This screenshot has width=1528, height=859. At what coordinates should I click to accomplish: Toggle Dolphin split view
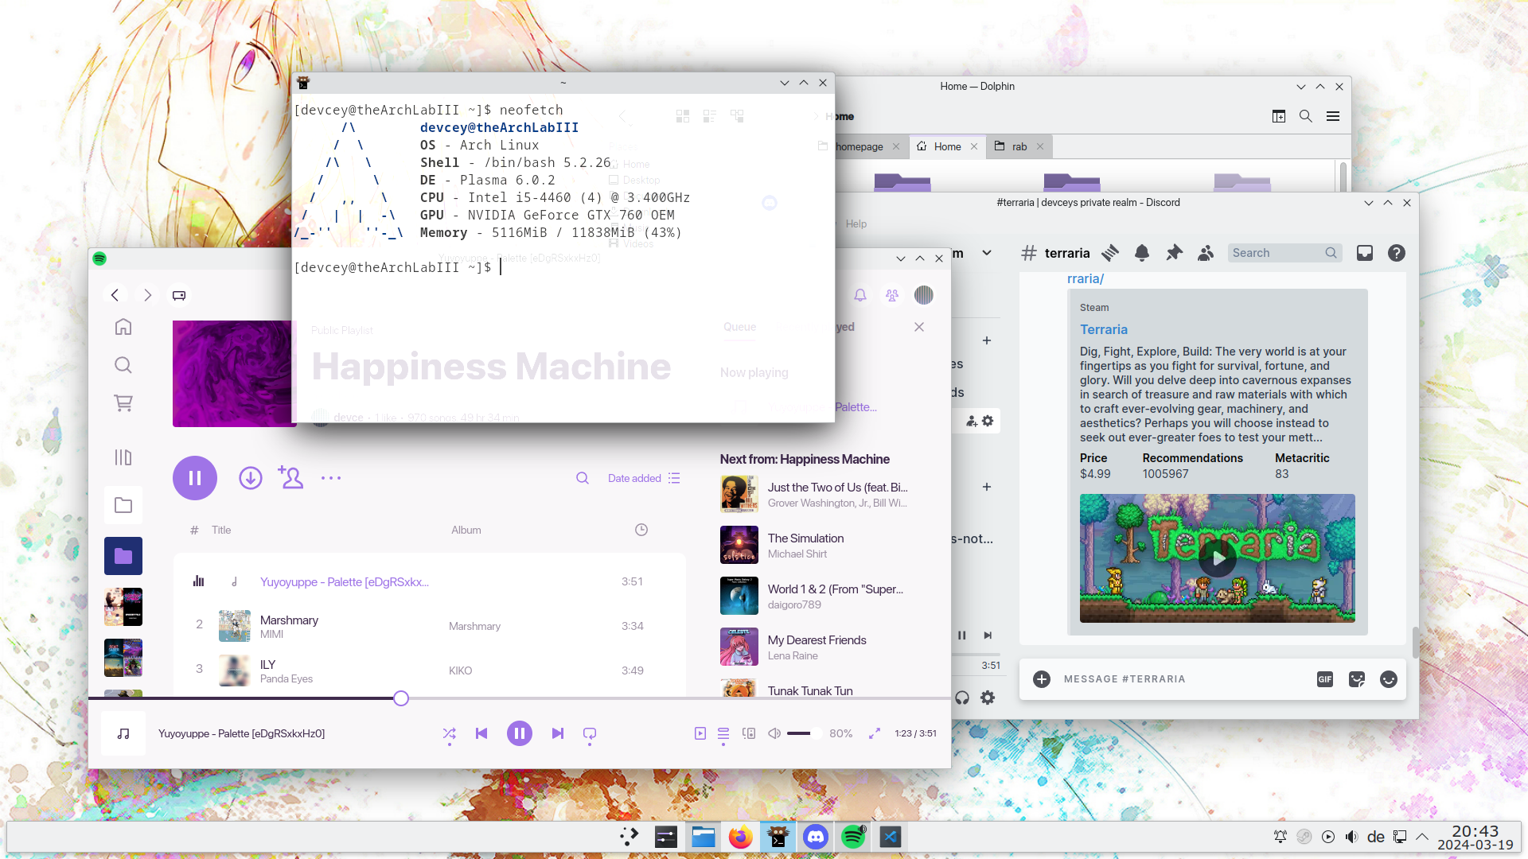[1279, 116]
